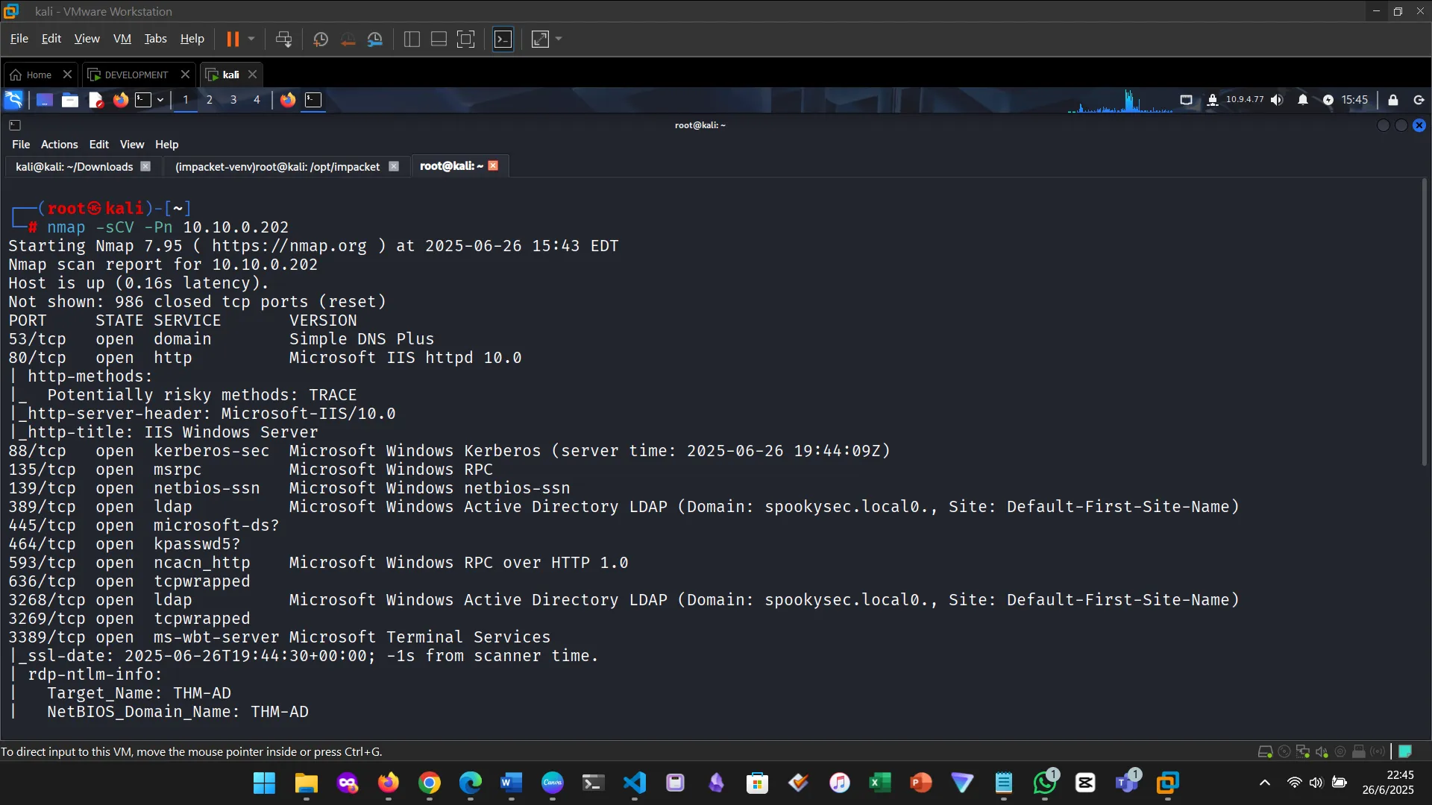
Task: Open the Kali applications menu
Action: [x=13, y=99]
